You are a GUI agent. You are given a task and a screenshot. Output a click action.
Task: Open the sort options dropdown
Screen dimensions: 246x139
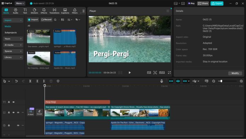click(x=70, y=20)
